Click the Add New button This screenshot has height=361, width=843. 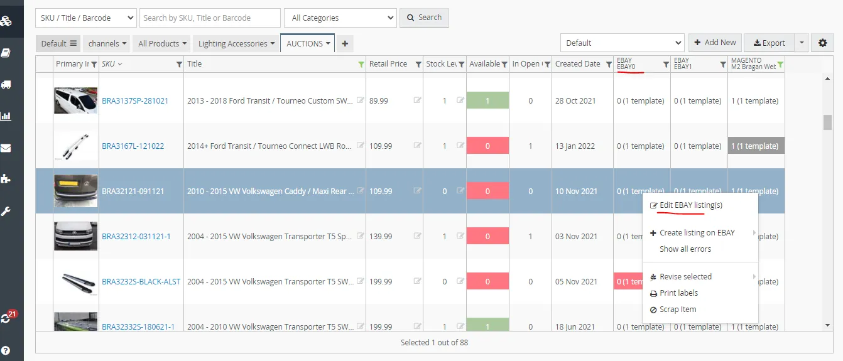pyautogui.click(x=715, y=43)
